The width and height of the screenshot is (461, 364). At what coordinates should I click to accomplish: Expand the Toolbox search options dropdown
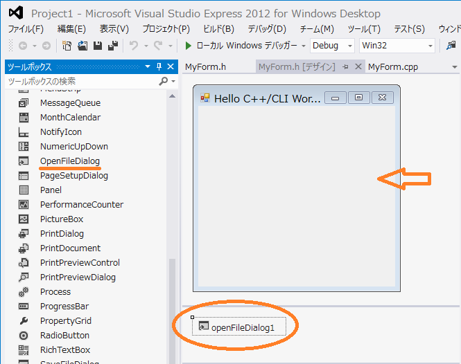[173, 82]
